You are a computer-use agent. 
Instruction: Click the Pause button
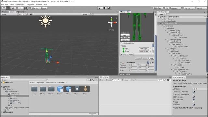click(x=104, y=8)
